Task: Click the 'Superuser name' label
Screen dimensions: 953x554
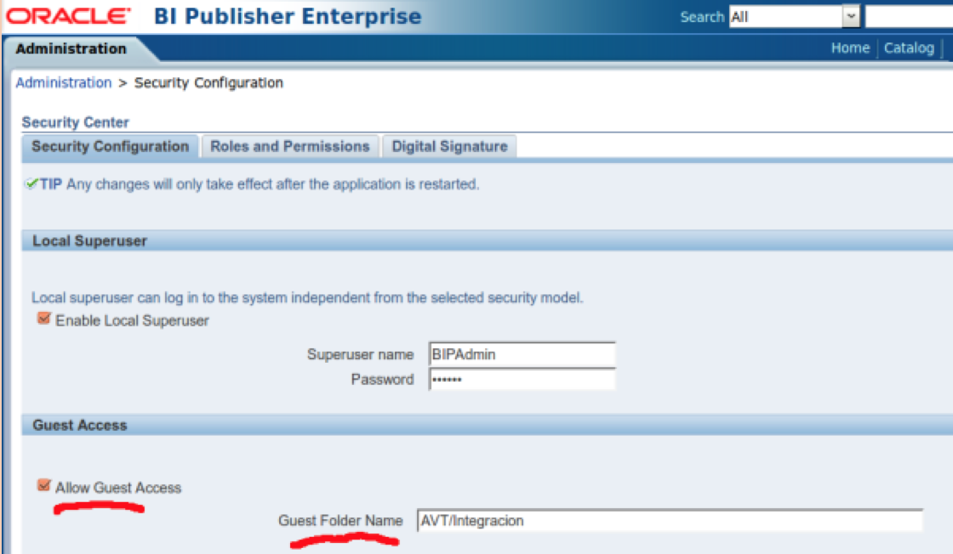Action: pos(361,354)
